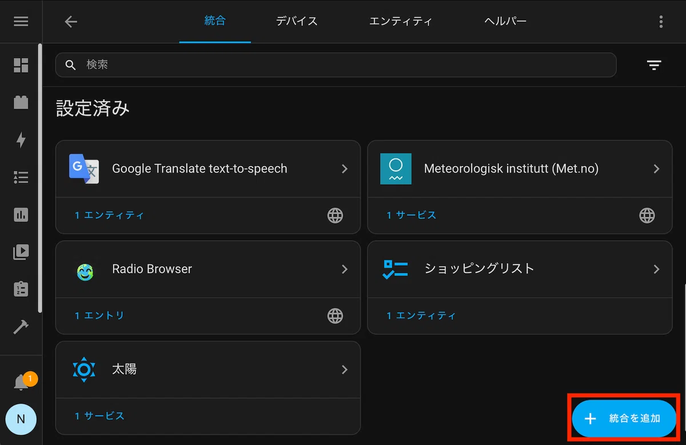Open the brick-shaped sidebar icon
This screenshot has height=445, width=686.
click(21, 102)
